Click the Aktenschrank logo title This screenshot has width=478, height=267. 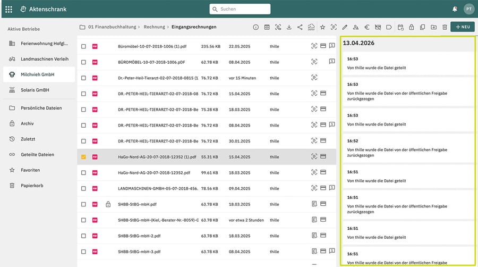tap(43, 9)
